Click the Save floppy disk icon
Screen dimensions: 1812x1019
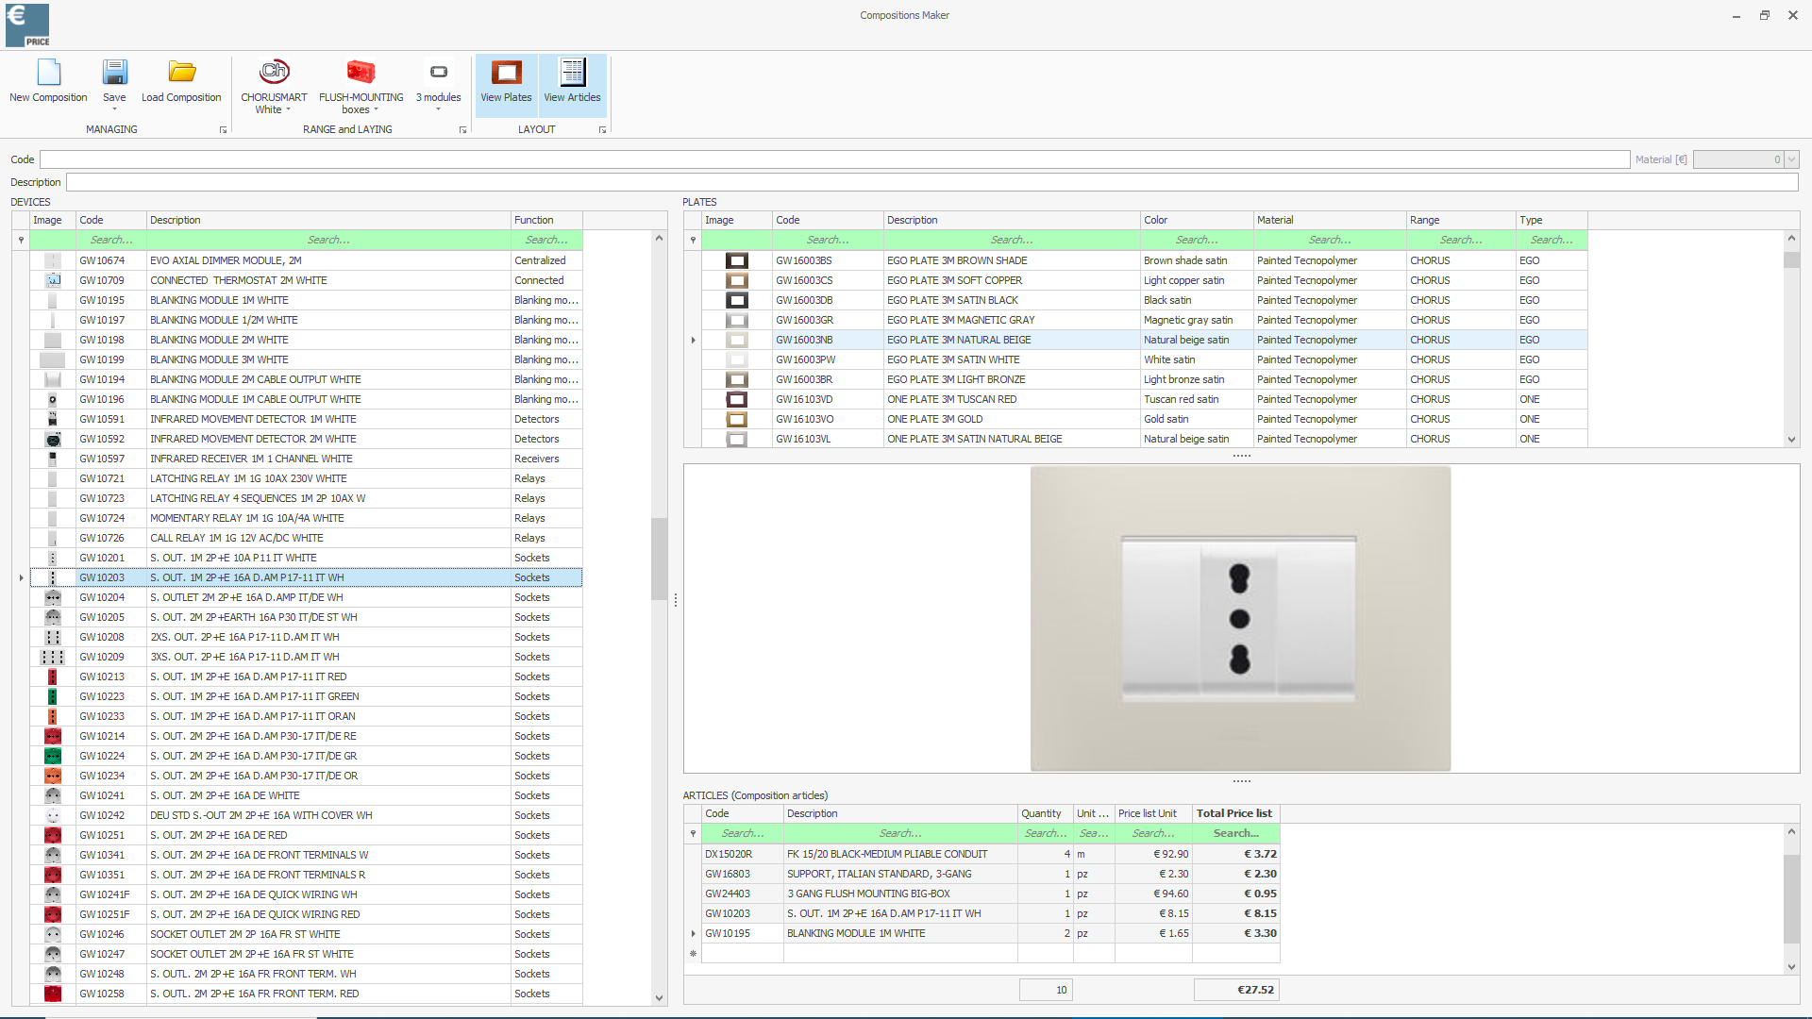(114, 73)
